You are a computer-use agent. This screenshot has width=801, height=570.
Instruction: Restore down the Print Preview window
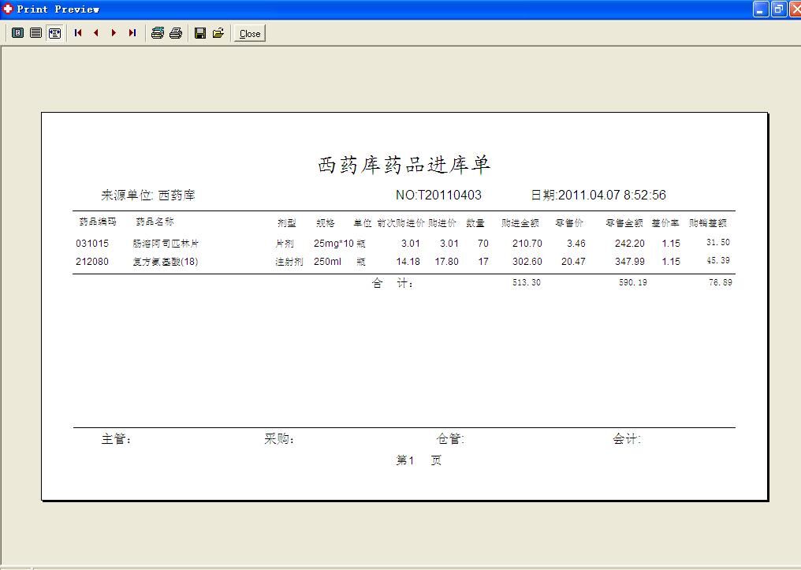coord(778,9)
